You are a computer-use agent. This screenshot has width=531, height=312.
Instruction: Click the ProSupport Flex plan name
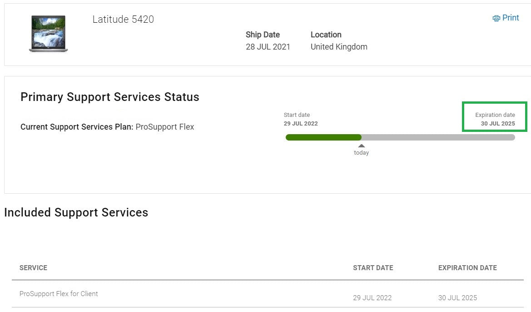[x=165, y=127]
